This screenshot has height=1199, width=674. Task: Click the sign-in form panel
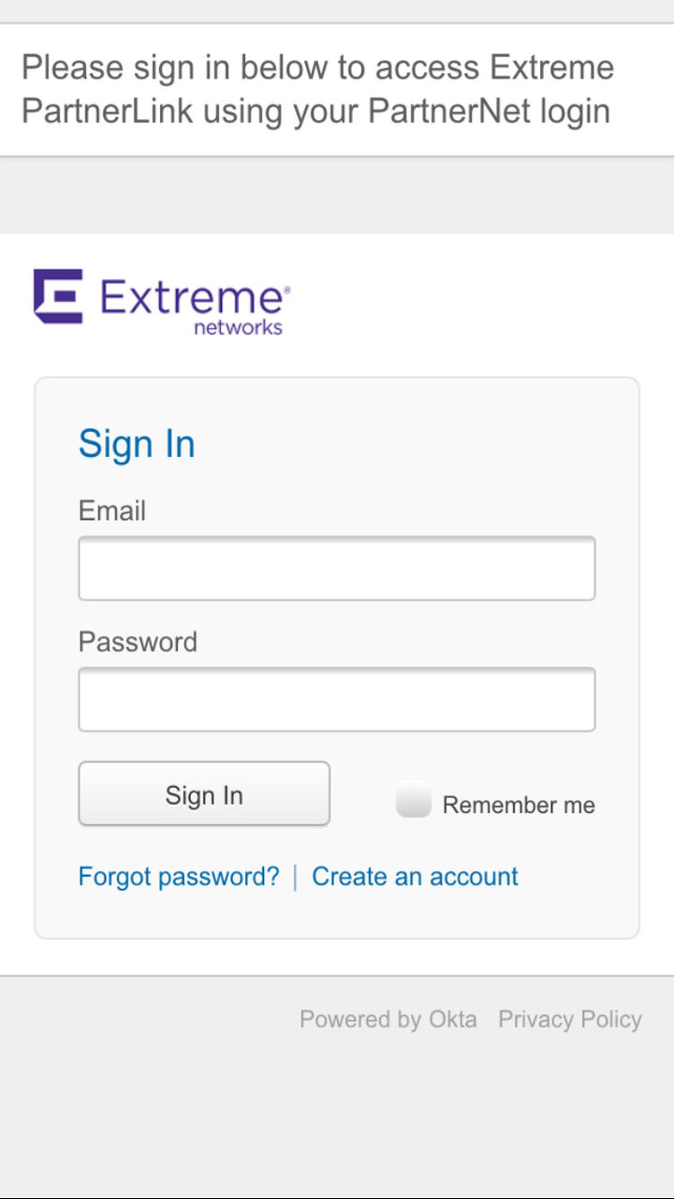tap(337, 656)
